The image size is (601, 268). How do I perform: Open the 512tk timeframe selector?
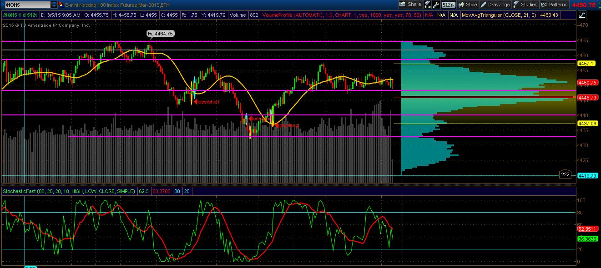pyautogui.click(x=448, y=5)
